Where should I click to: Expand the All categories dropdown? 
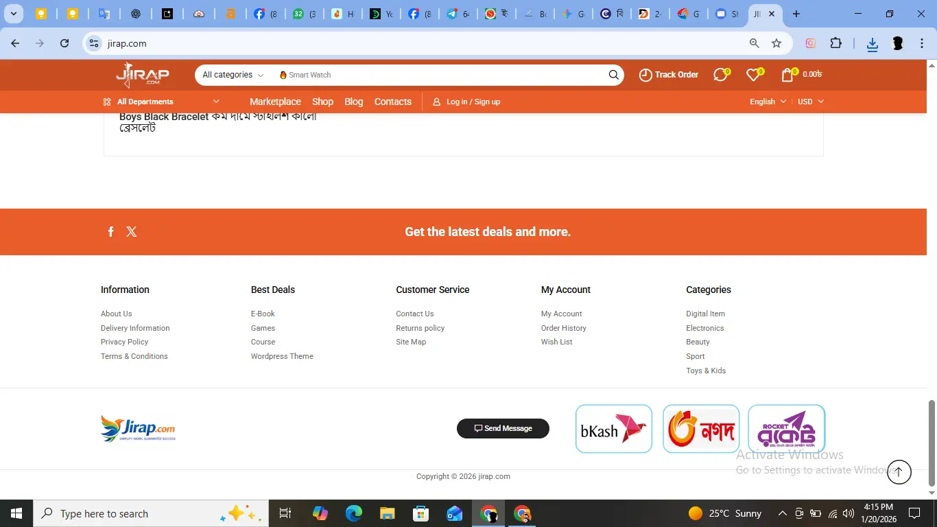click(x=233, y=75)
